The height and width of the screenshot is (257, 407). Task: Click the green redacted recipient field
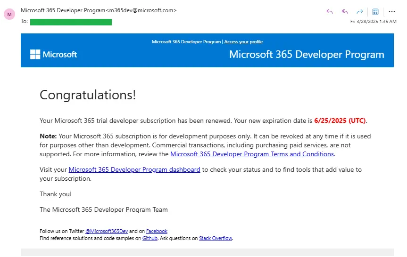pyautogui.click(x=71, y=22)
